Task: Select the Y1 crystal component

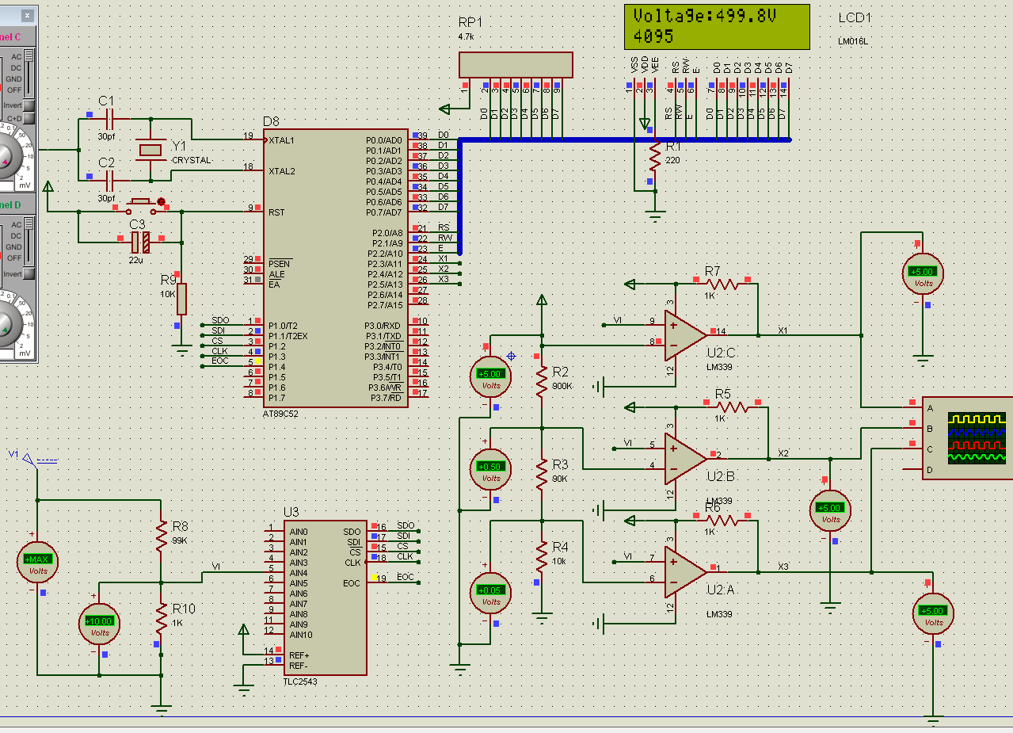Action: (x=149, y=150)
